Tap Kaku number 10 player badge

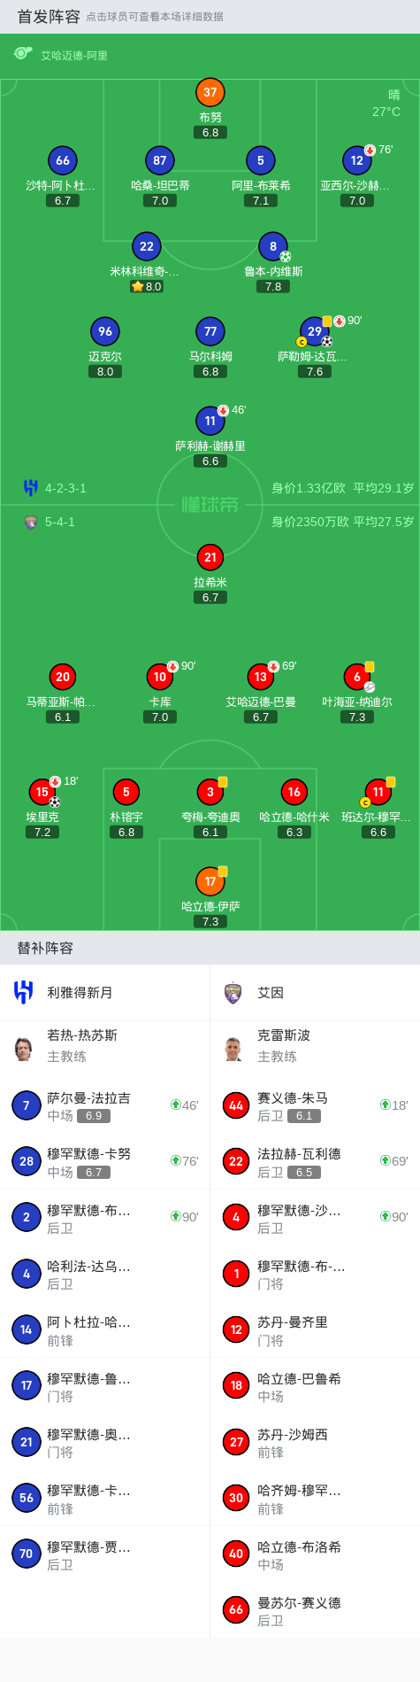coord(160,677)
